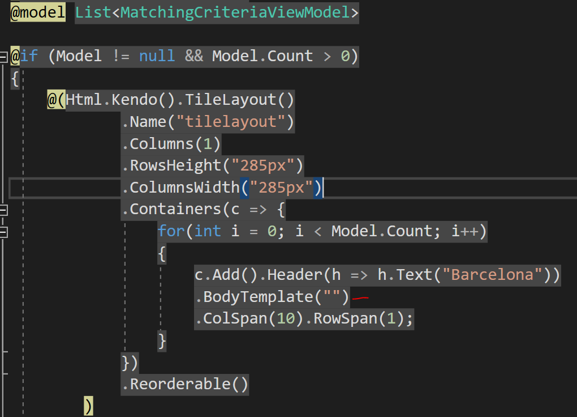This screenshot has width=577, height=417.
Task: Click the "tilelayout" string in Name
Action: [231, 122]
